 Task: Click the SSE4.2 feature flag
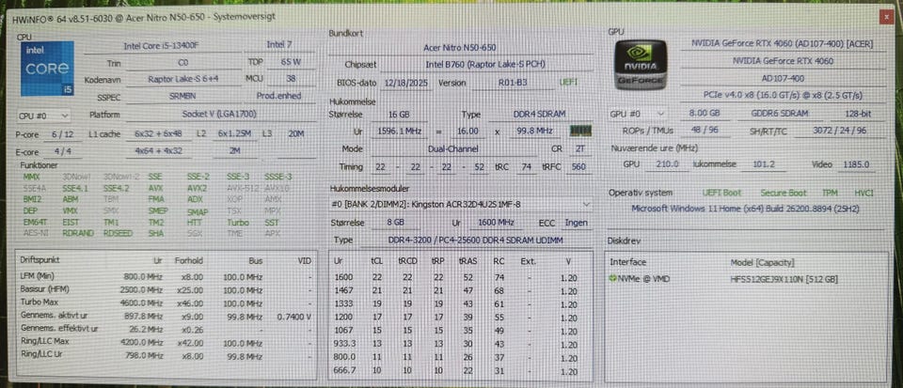[117, 187]
